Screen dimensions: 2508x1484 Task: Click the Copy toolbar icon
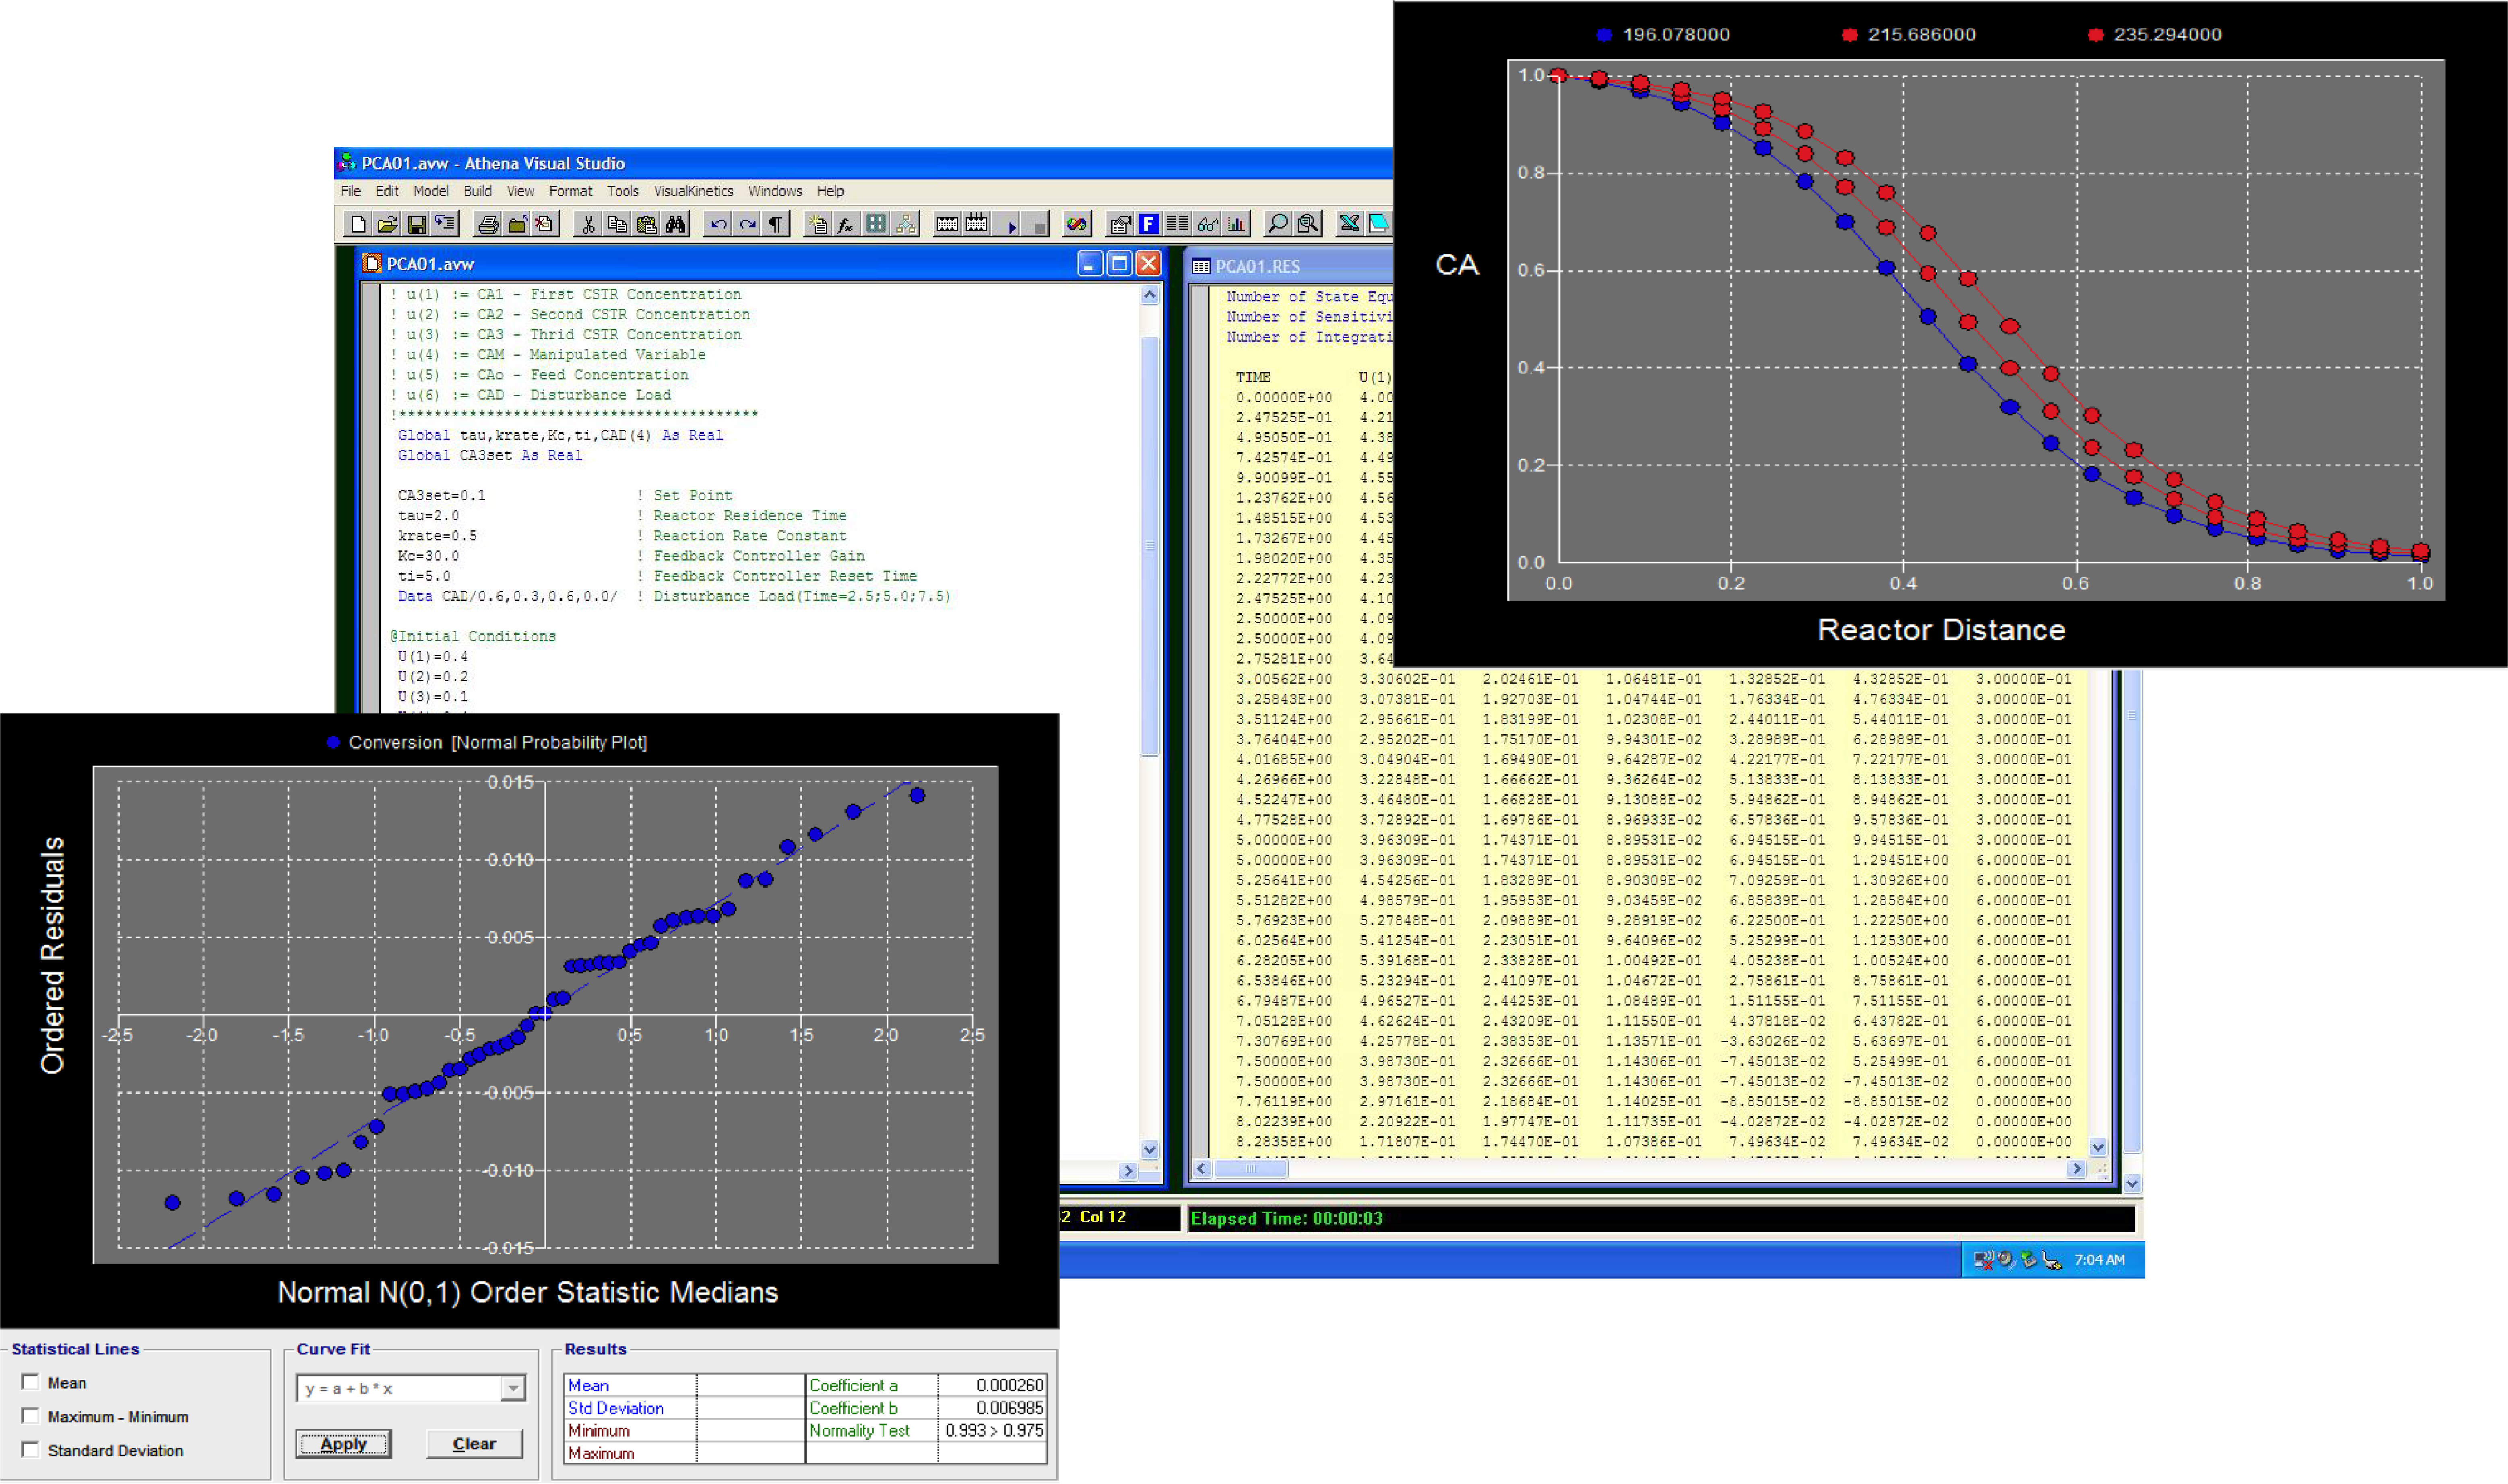[x=618, y=224]
